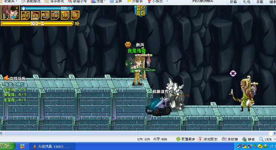
Task: Click the scrollbar left arrow
Action: coord(1,133)
